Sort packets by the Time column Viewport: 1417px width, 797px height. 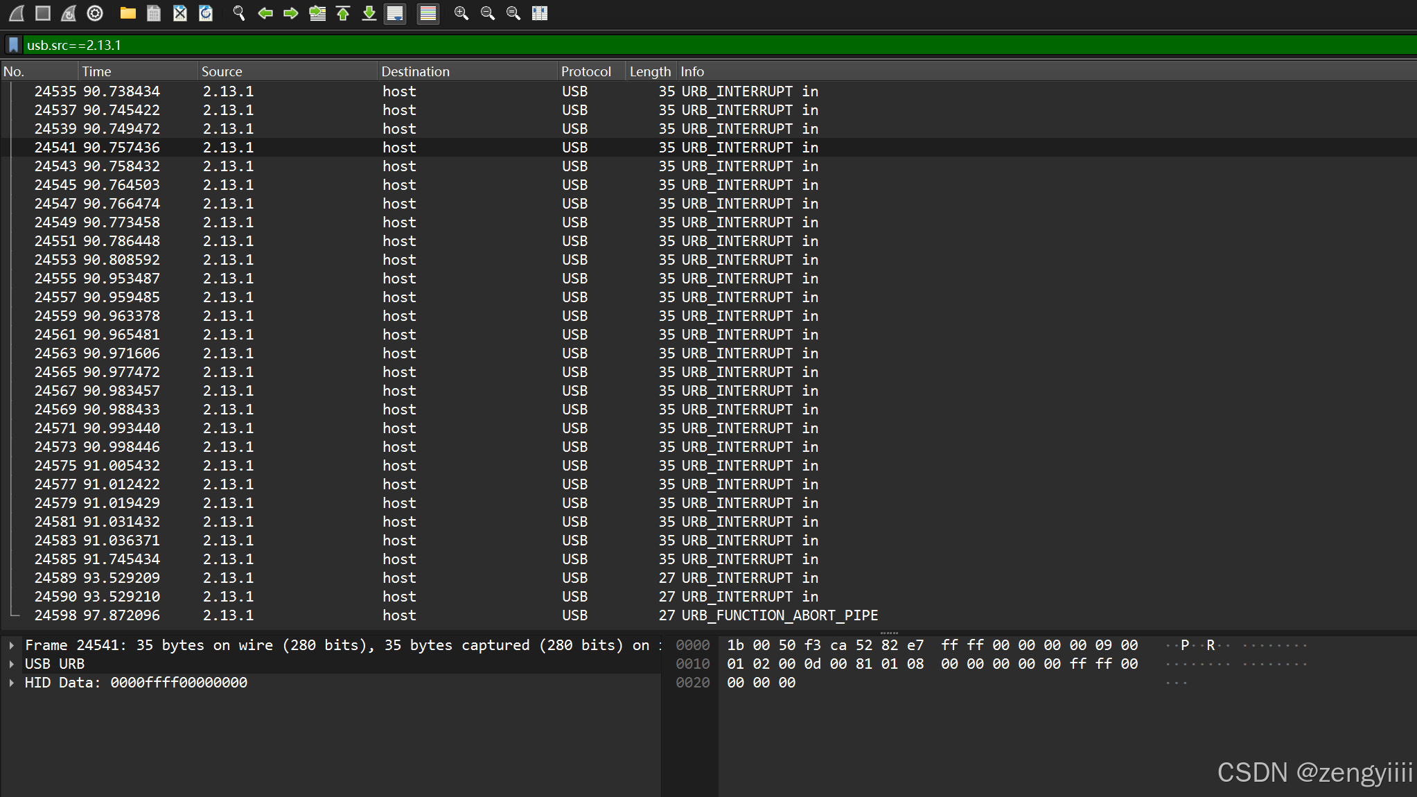pyautogui.click(x=96, y=71)
